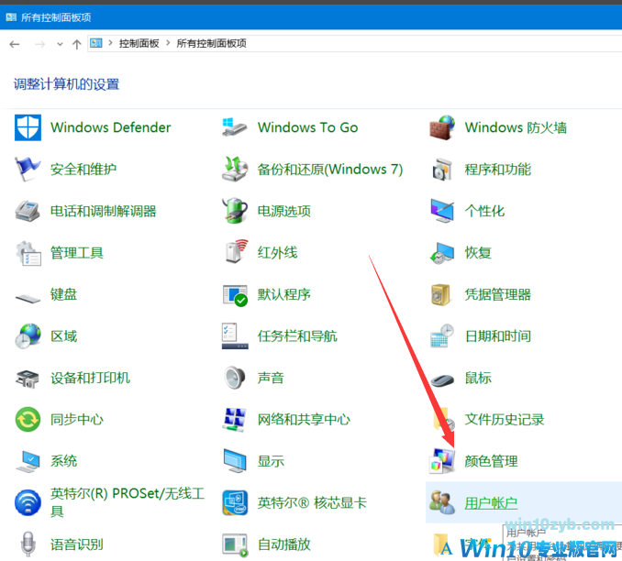Go back with the back arrow
The width and height of the screenshot is (622, 561).
point(15,44)
